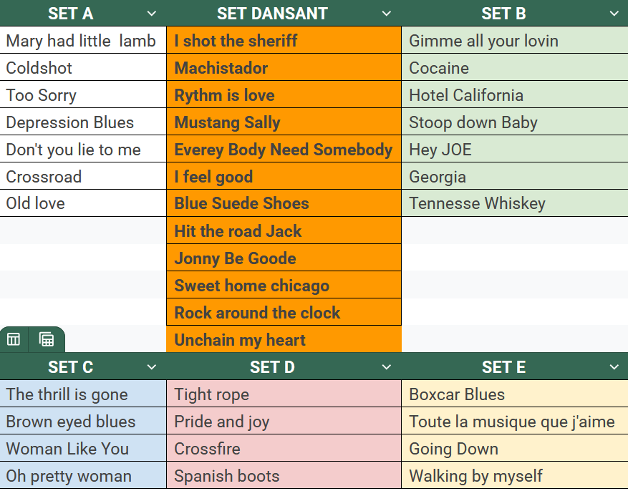
Task: Open the SET B dropdown chevron
Action: (614, 14)
